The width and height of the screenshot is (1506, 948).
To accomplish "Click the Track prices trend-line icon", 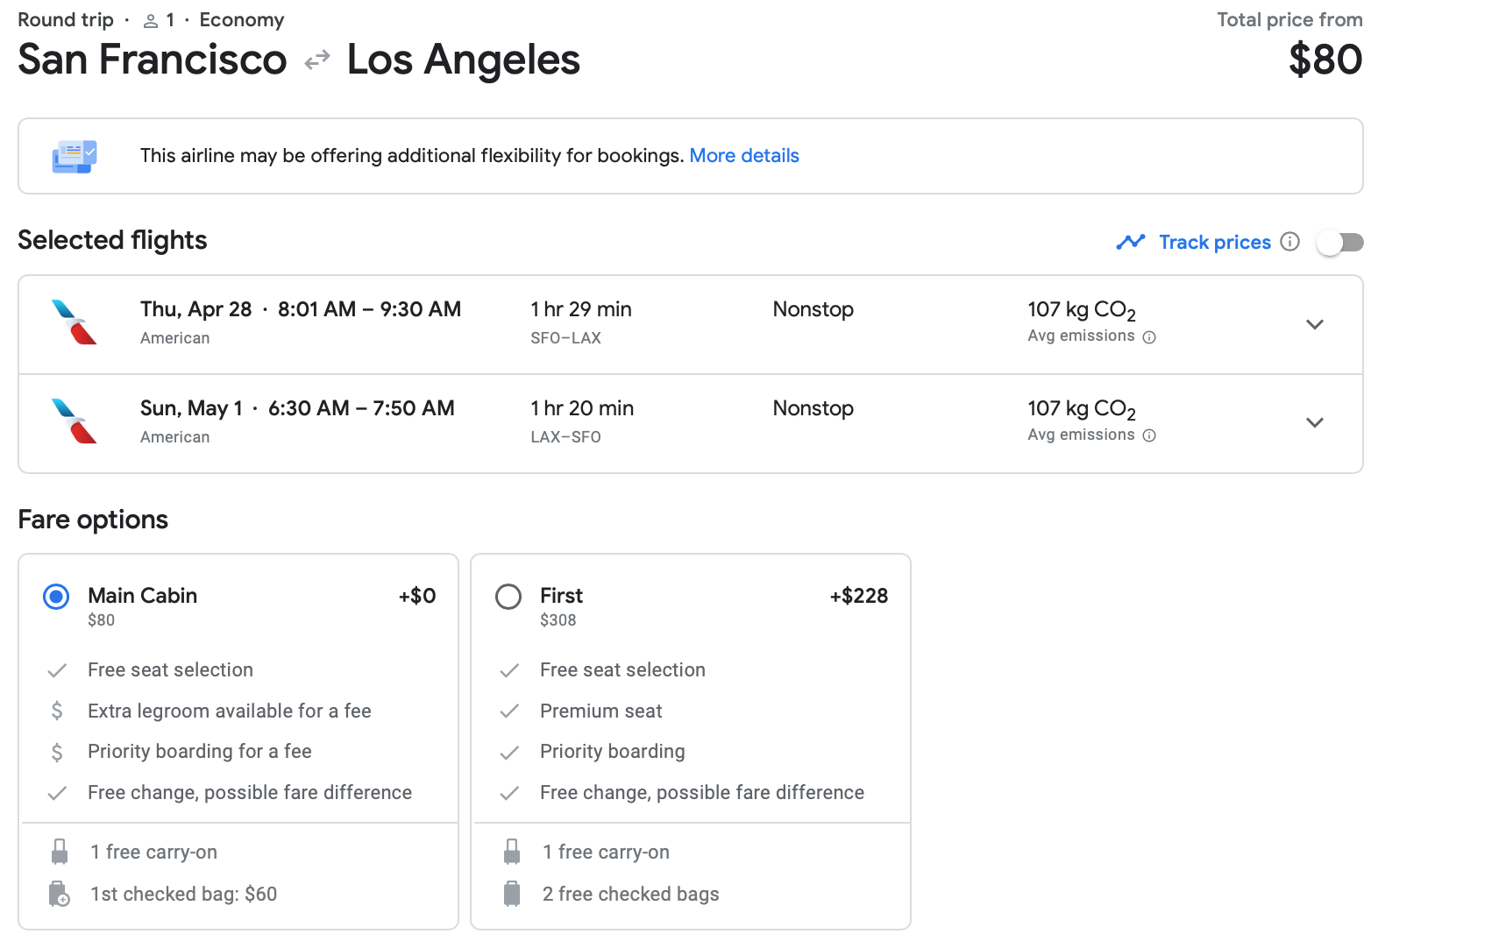I will point(1130,242).
